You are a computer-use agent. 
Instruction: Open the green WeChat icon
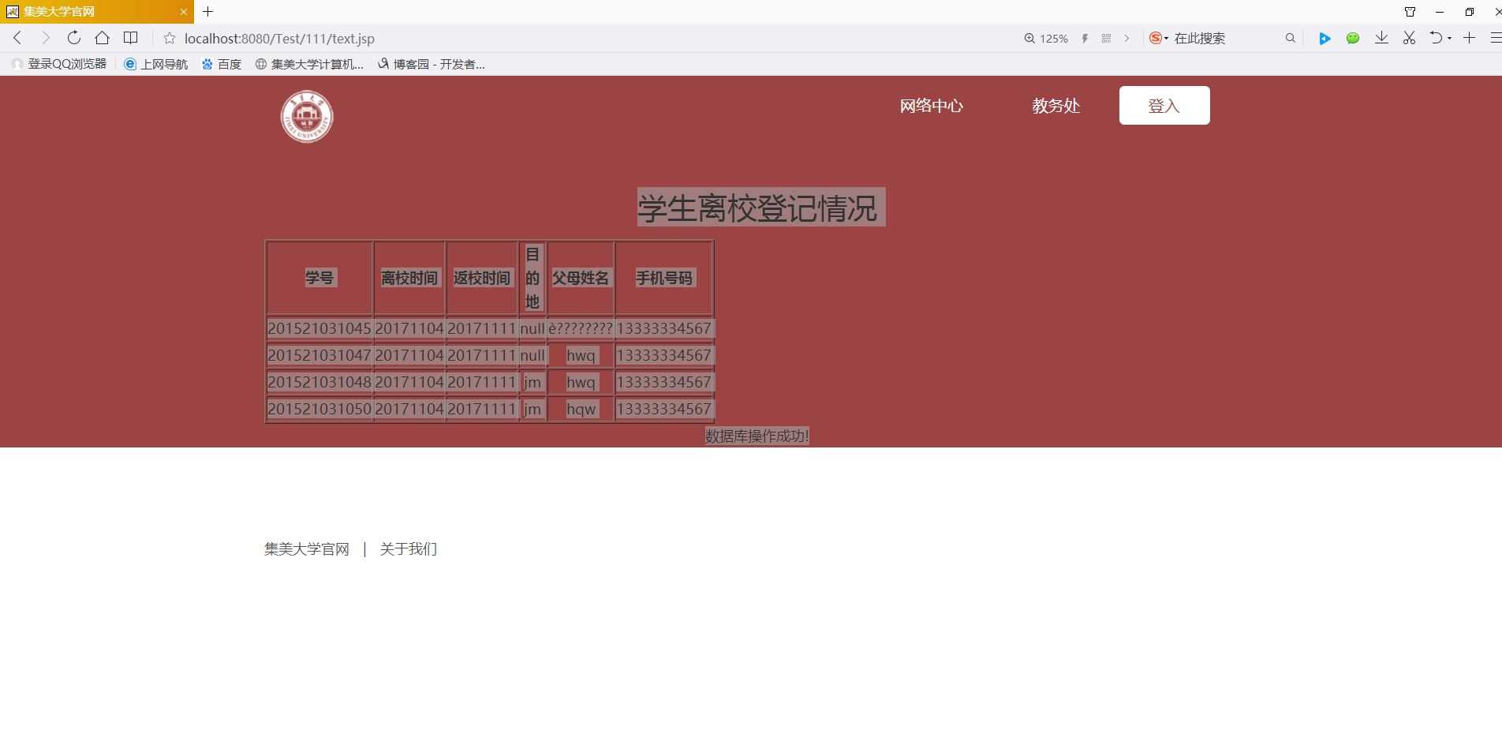coord(1353,38)
